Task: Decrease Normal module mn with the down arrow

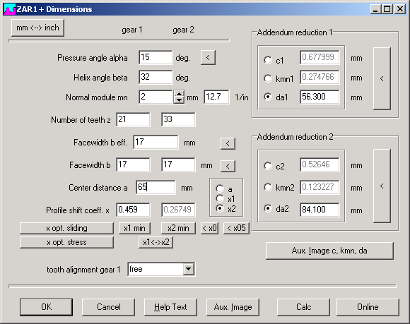Action: click(179, 100)
